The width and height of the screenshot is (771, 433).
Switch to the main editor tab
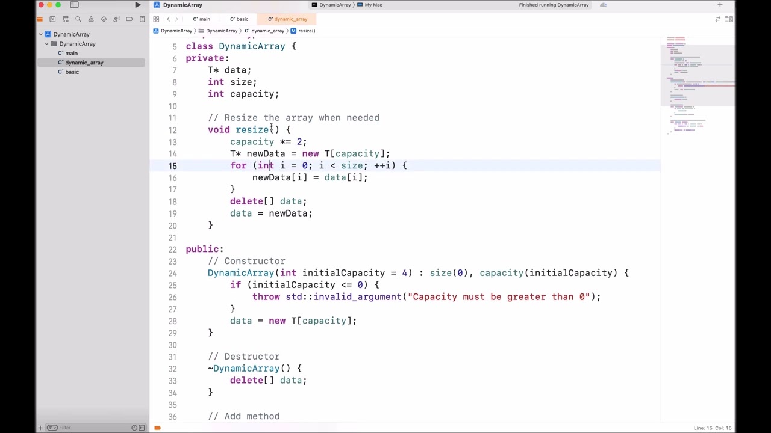tap(202, 19)
